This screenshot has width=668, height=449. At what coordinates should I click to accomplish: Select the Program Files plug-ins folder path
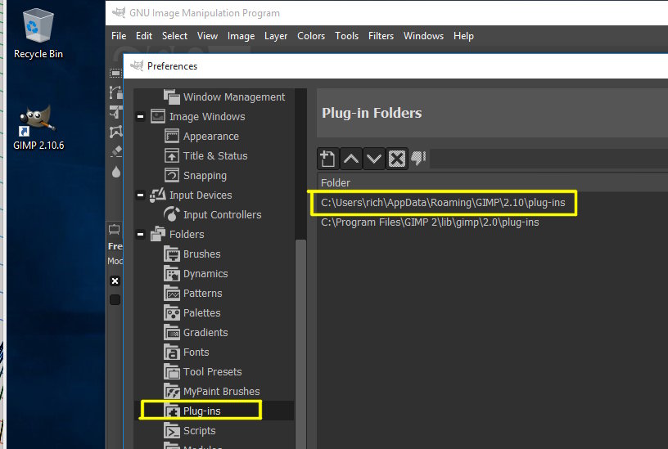[430, 222]
